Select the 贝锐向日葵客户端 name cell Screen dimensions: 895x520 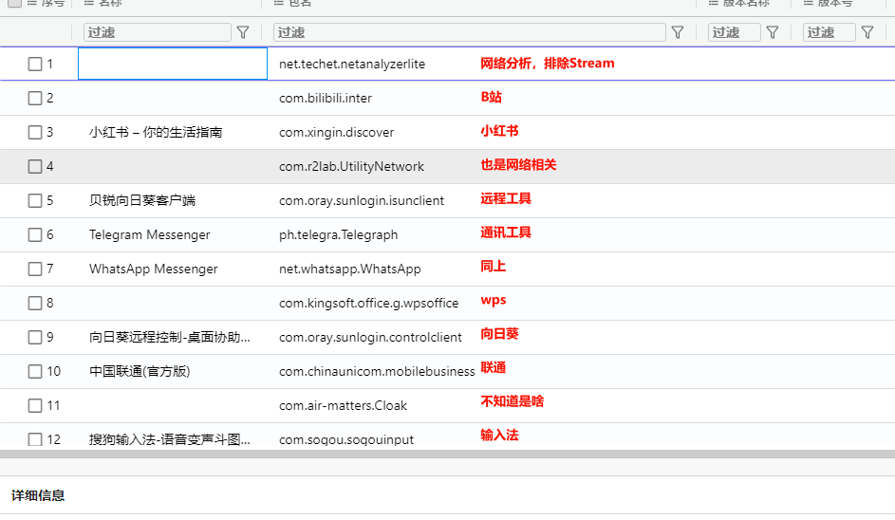click(142, 201)
